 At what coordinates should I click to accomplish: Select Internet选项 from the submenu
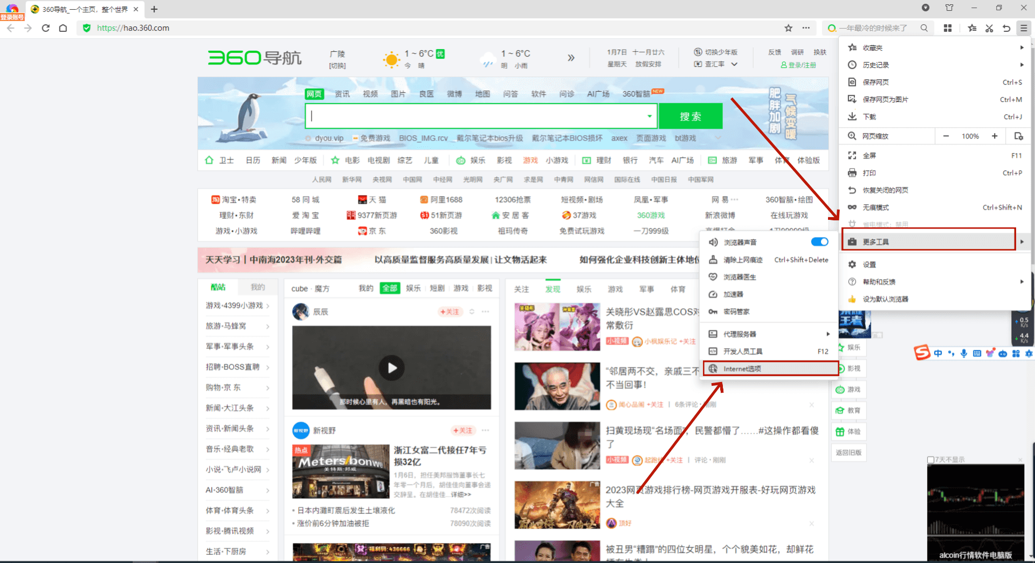(x=742, y=369)
